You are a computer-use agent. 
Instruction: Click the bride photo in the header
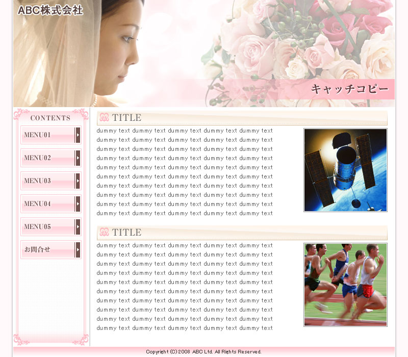tap(78, 54)
